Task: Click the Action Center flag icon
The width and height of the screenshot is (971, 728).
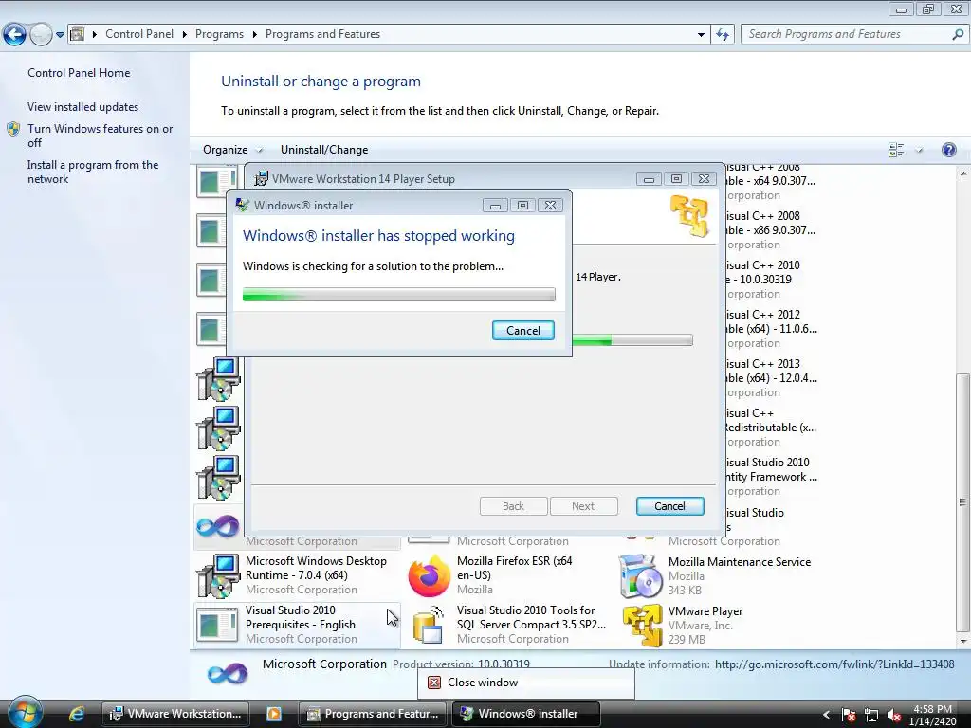Action: [x=849, y=715]
